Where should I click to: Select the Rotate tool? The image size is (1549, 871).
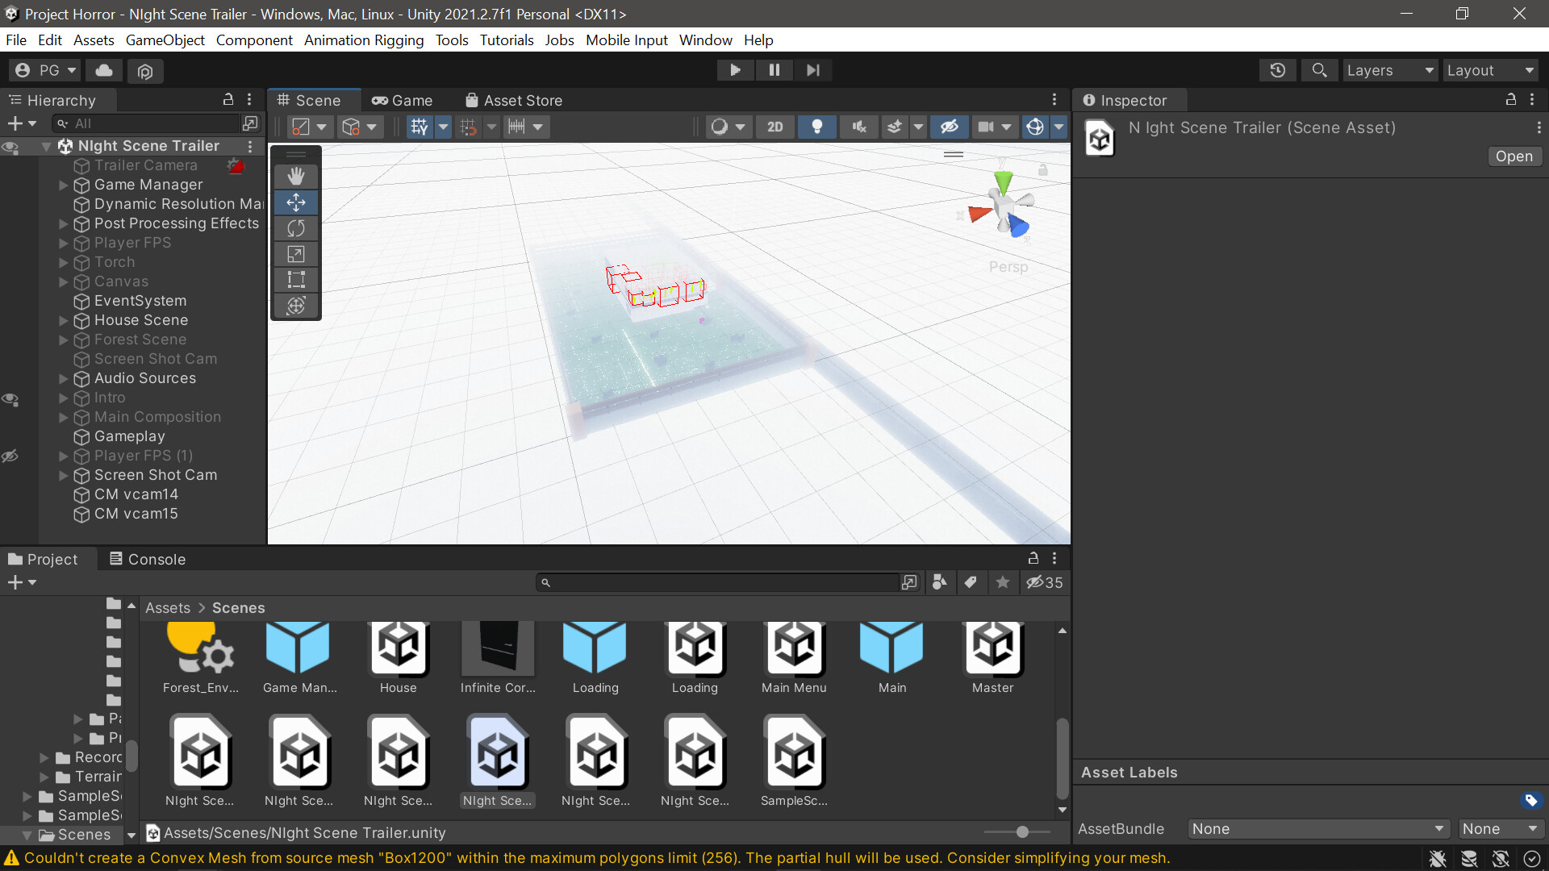(x=296, y=228)
